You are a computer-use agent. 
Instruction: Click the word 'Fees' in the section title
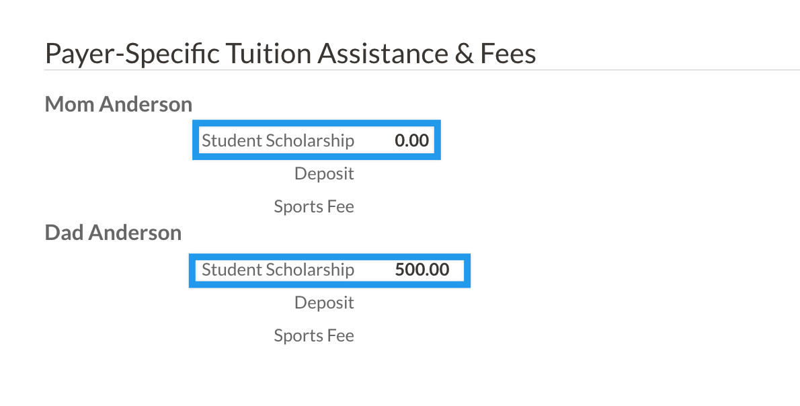tap(508, 54)
